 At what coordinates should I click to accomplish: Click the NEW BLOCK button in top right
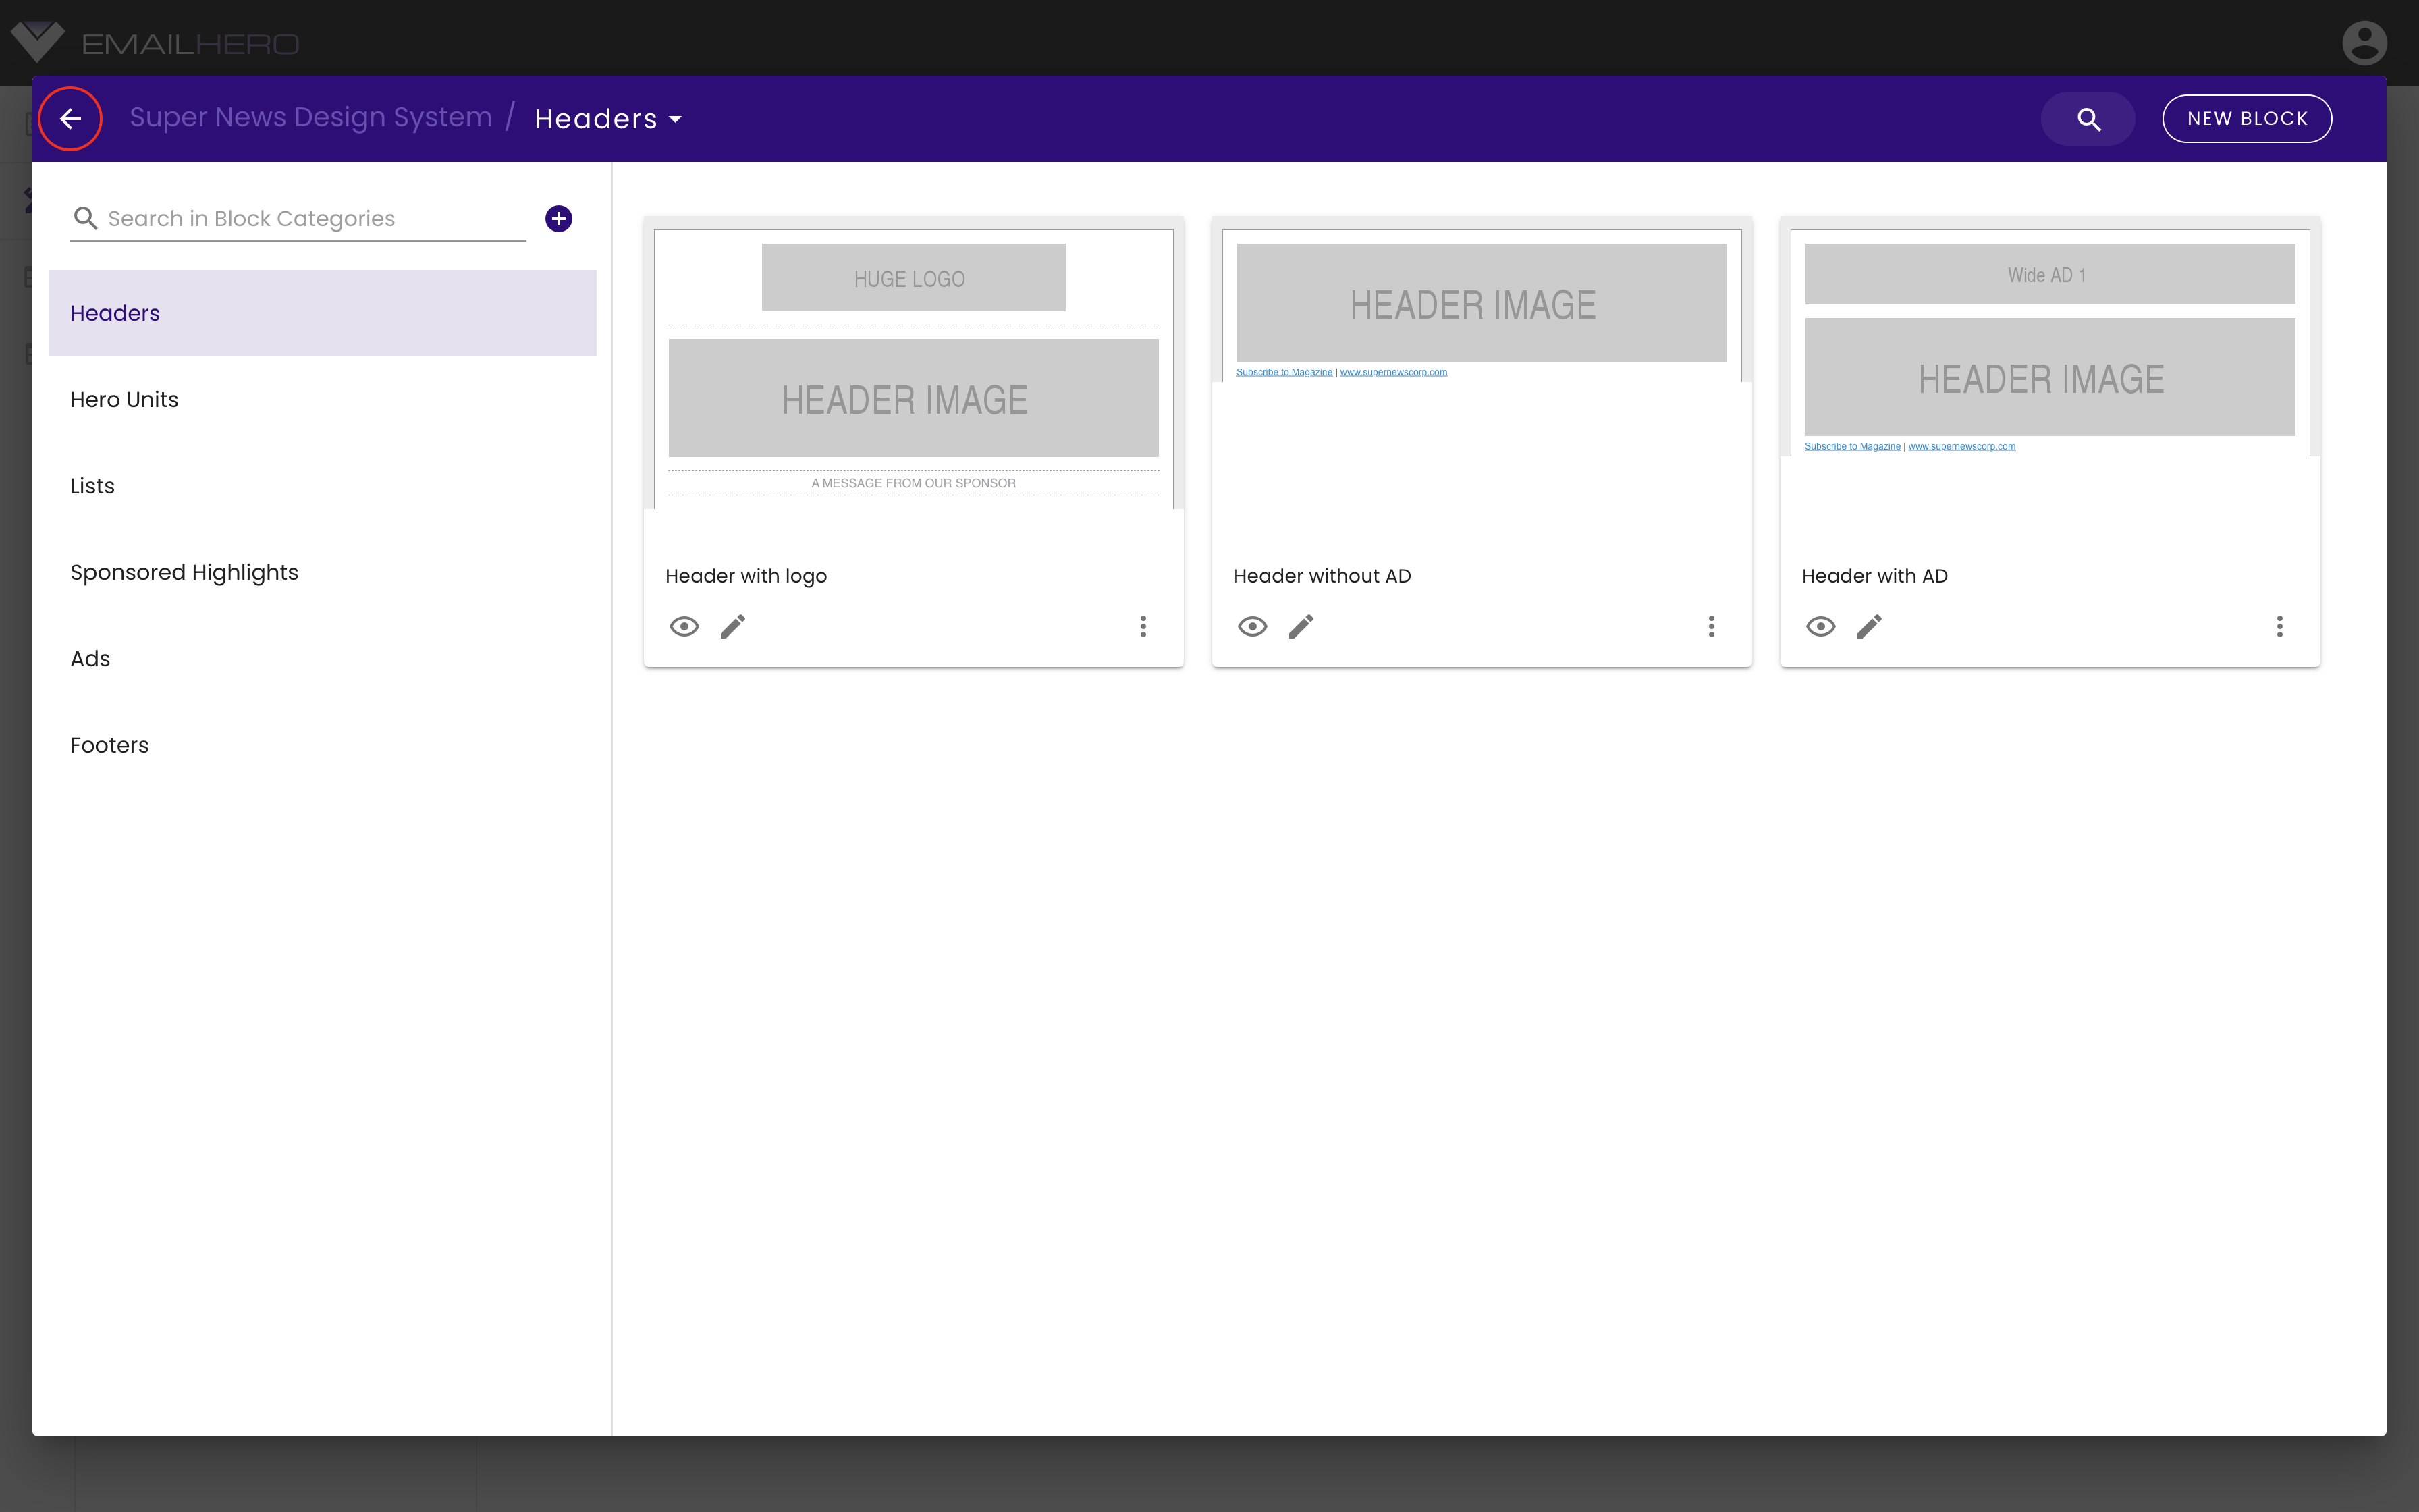pyautogui.click(x=2247, y=118)
